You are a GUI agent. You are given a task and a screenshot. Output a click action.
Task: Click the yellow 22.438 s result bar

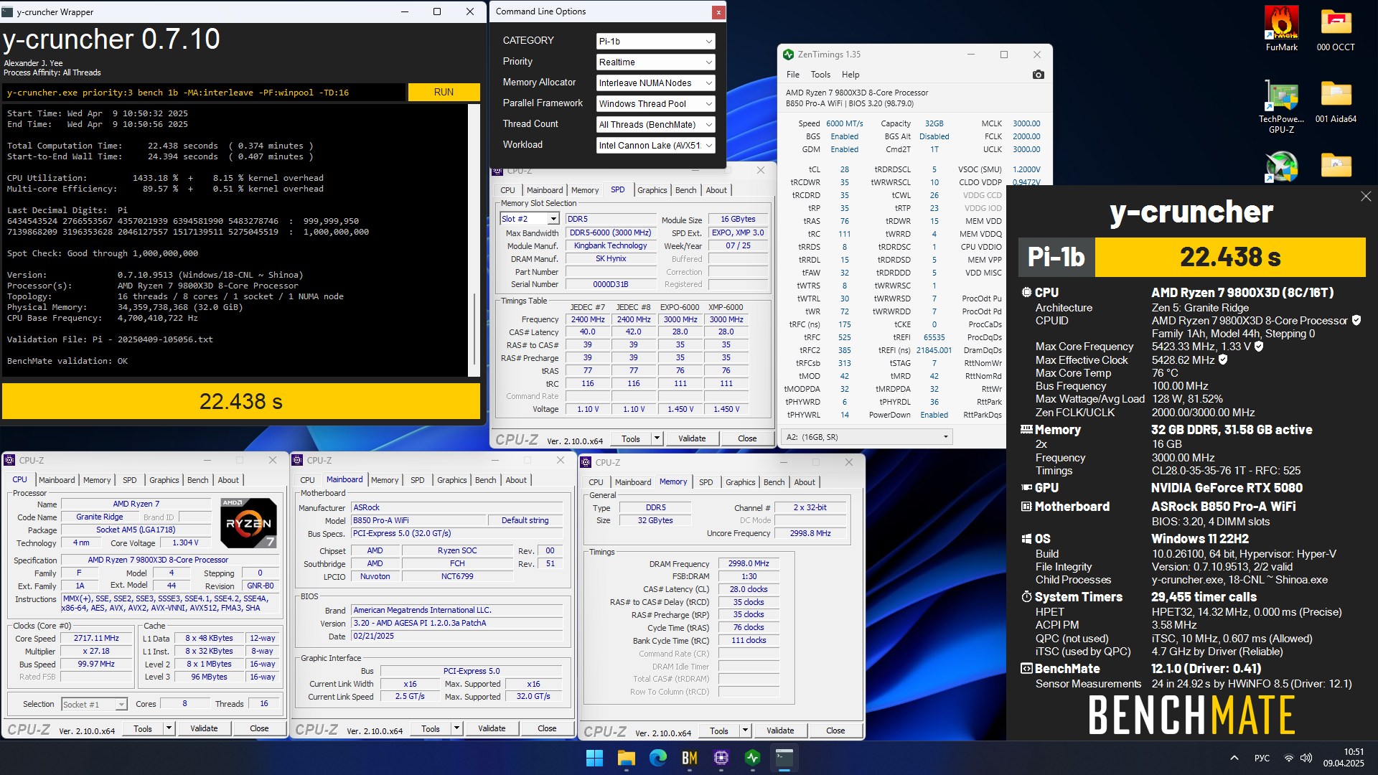click(241, 401)
